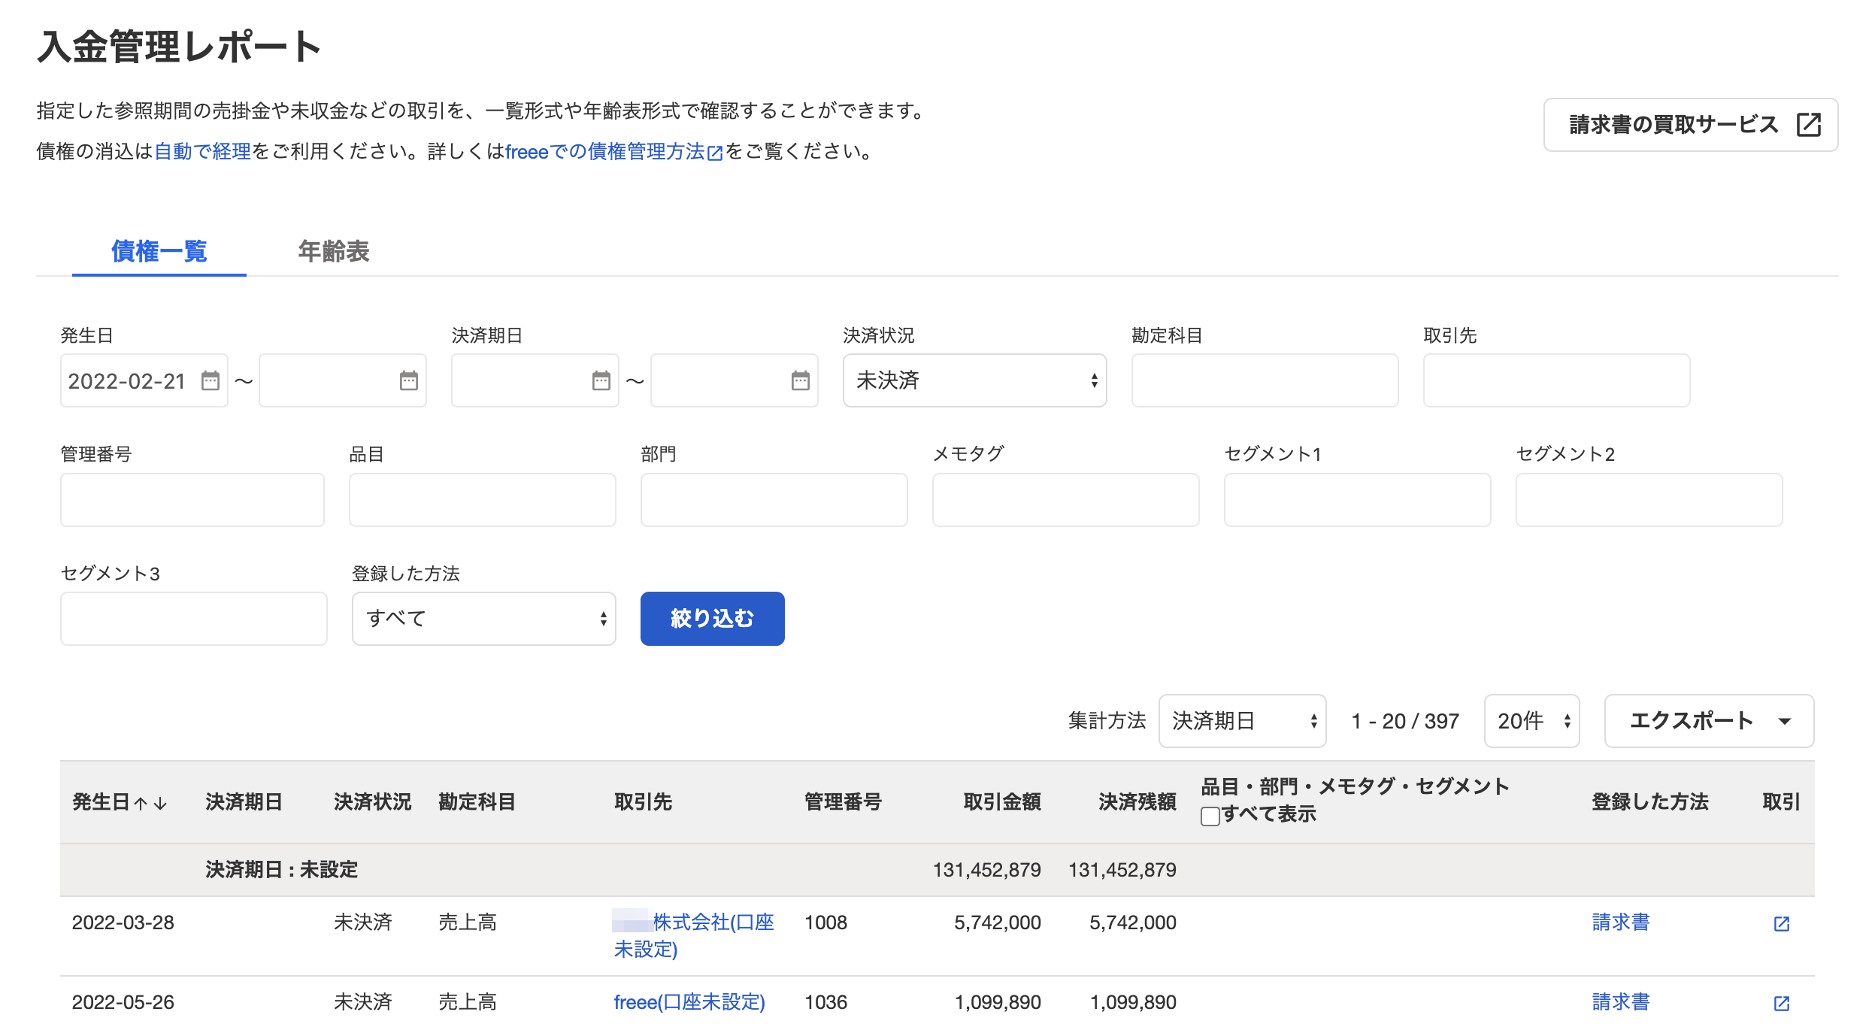Screen dimensions: 1875x1027
Task: Open 決済状況 dropdown showing 未決済
Action: coord(974,380)
